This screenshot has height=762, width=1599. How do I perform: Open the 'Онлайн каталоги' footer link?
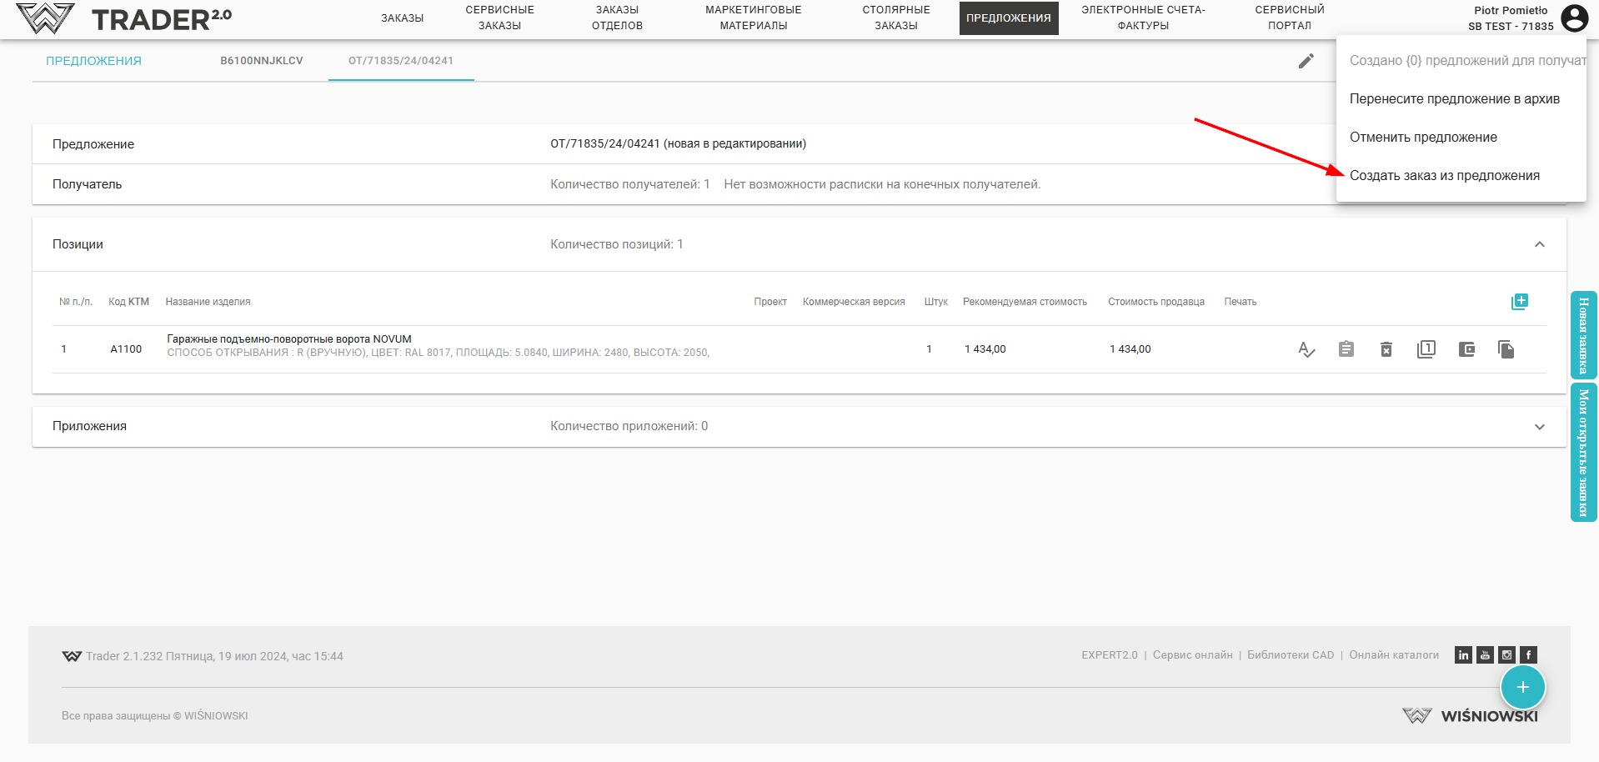(1394, 655)
